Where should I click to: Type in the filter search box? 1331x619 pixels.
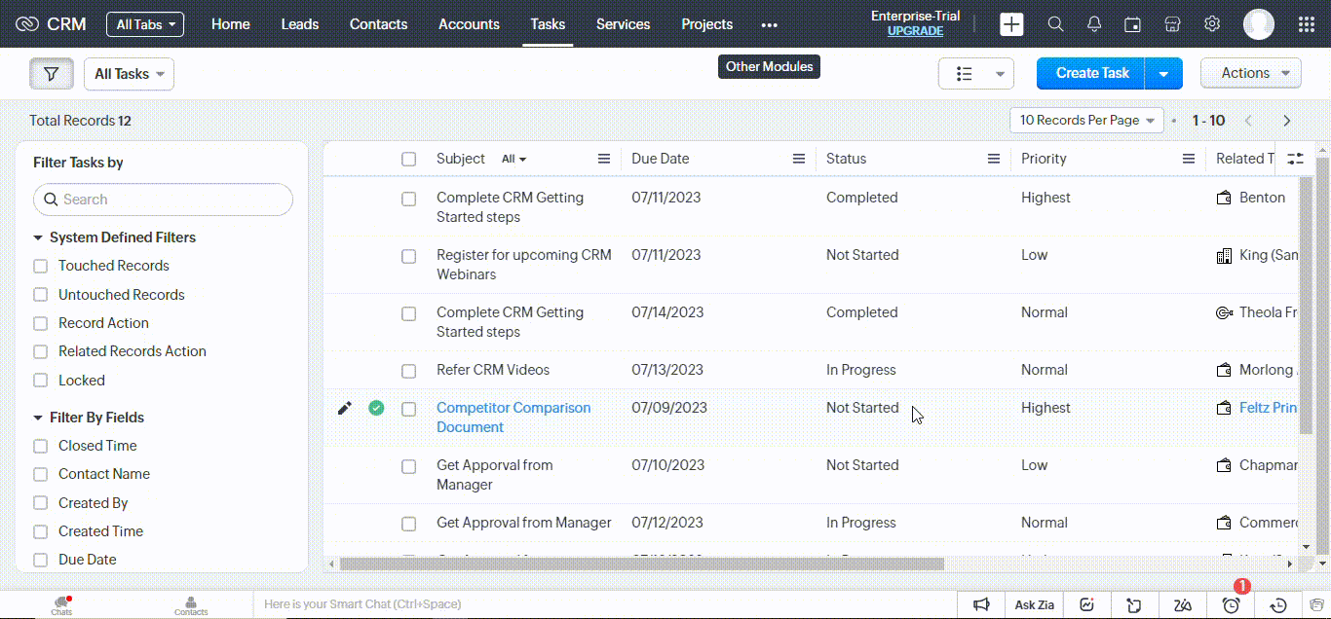[x=163, y=199]
